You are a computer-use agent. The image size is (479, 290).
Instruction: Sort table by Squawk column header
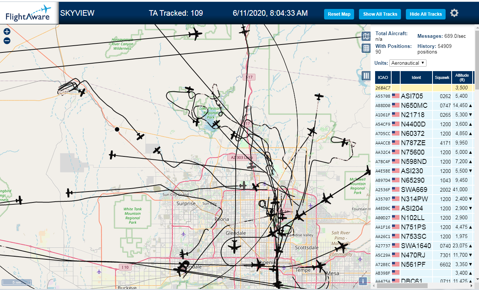click(x=442, y=77)
